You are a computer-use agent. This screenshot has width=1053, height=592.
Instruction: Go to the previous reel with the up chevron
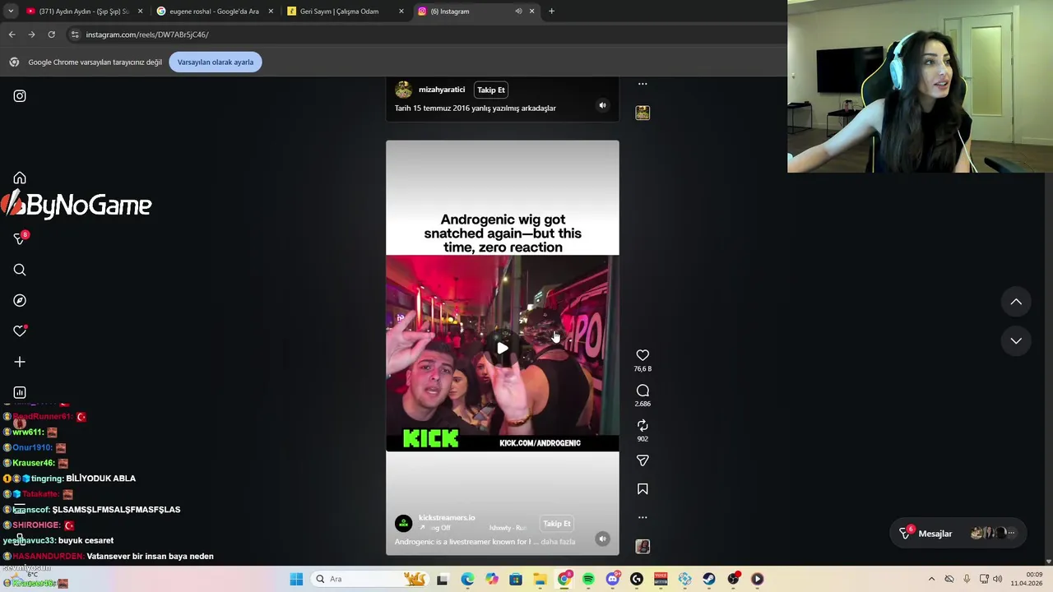click(x=1016, y=302)
